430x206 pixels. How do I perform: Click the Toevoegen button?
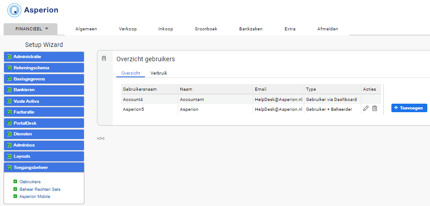(409, 108)
